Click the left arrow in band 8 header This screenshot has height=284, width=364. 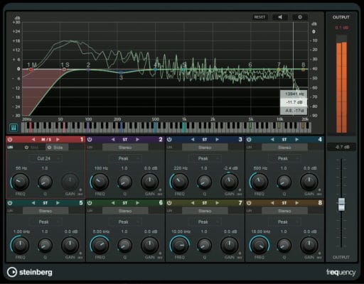click(272, 203)
